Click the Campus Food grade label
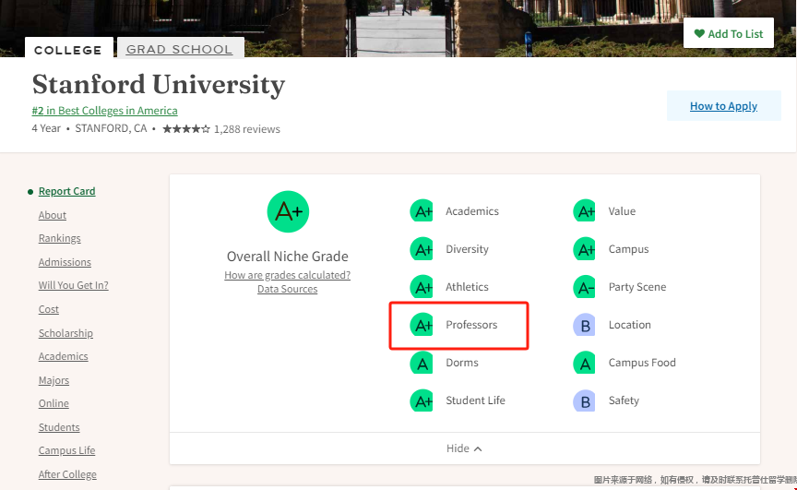 click(x=642, y=363)
